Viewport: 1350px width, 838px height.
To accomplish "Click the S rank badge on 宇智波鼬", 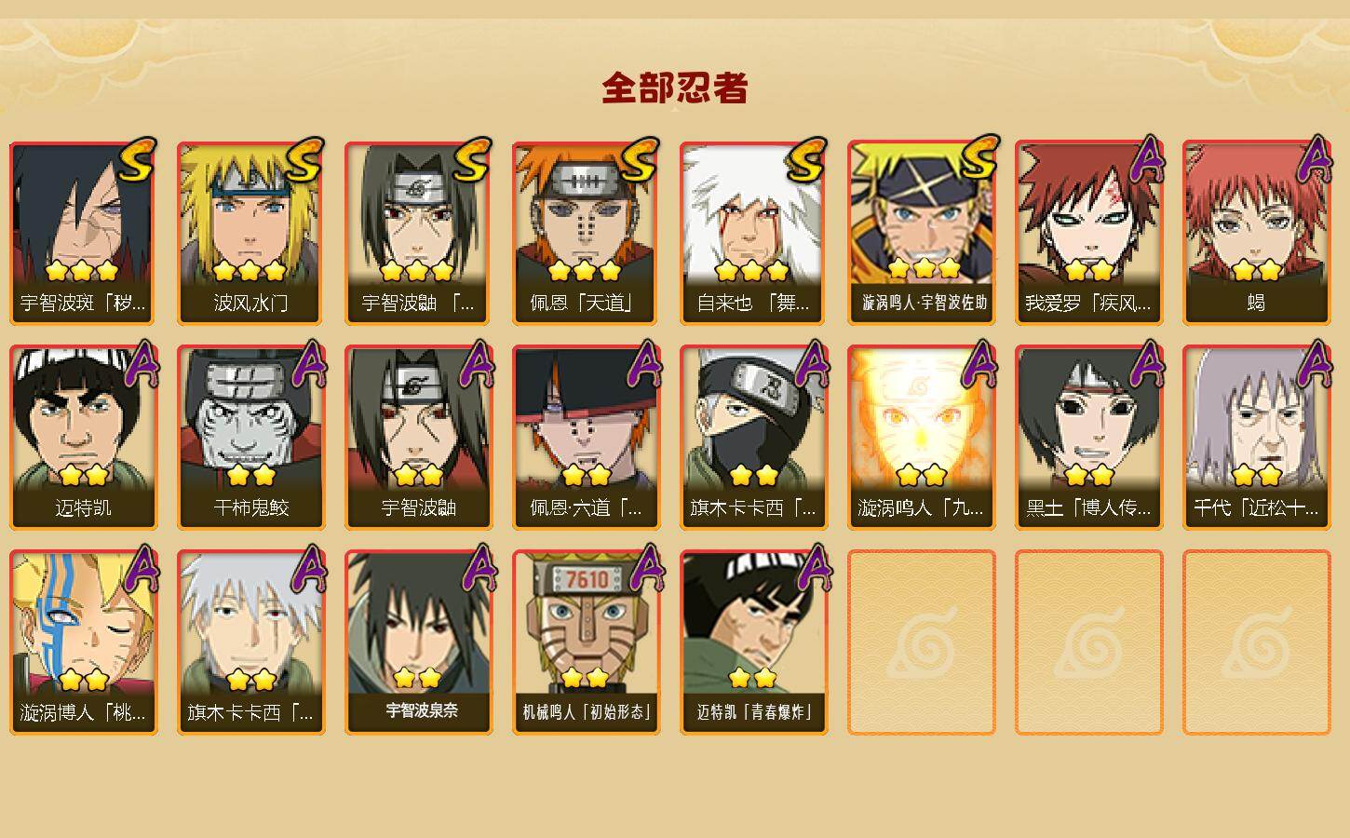I will 471,160.
